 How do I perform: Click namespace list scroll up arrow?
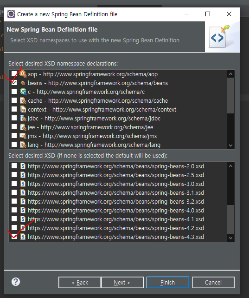230,74
